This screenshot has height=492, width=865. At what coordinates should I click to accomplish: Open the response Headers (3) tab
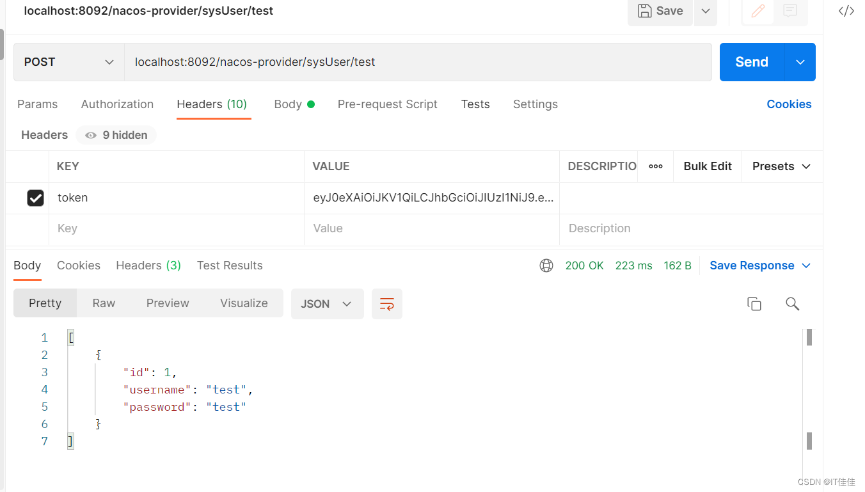148,266
